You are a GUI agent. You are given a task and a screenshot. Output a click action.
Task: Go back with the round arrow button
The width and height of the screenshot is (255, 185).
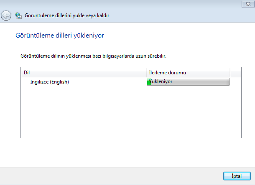[6, 15]
